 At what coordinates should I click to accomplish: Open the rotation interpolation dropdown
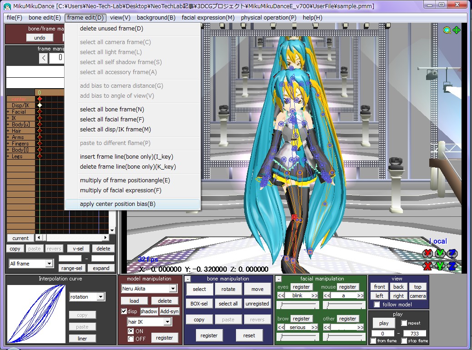tap(101, 297)
